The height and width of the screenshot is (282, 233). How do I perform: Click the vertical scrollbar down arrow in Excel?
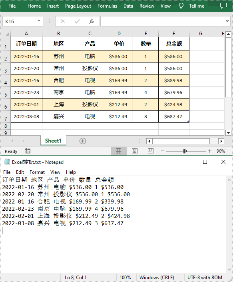click(228, 133)
